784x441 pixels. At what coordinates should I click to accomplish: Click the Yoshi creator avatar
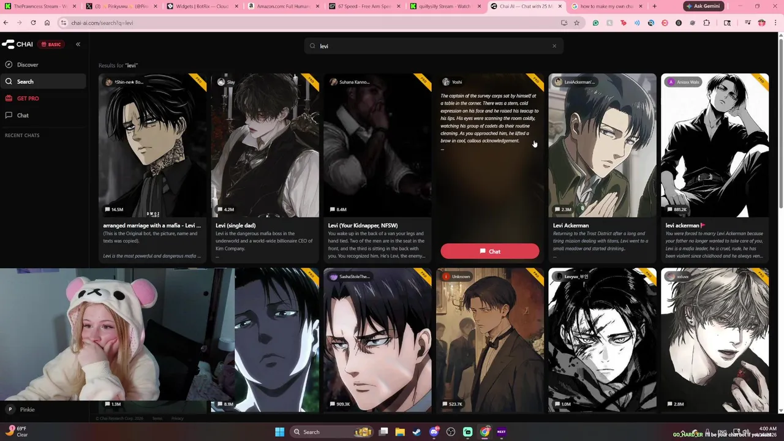(x=446, y=82)
